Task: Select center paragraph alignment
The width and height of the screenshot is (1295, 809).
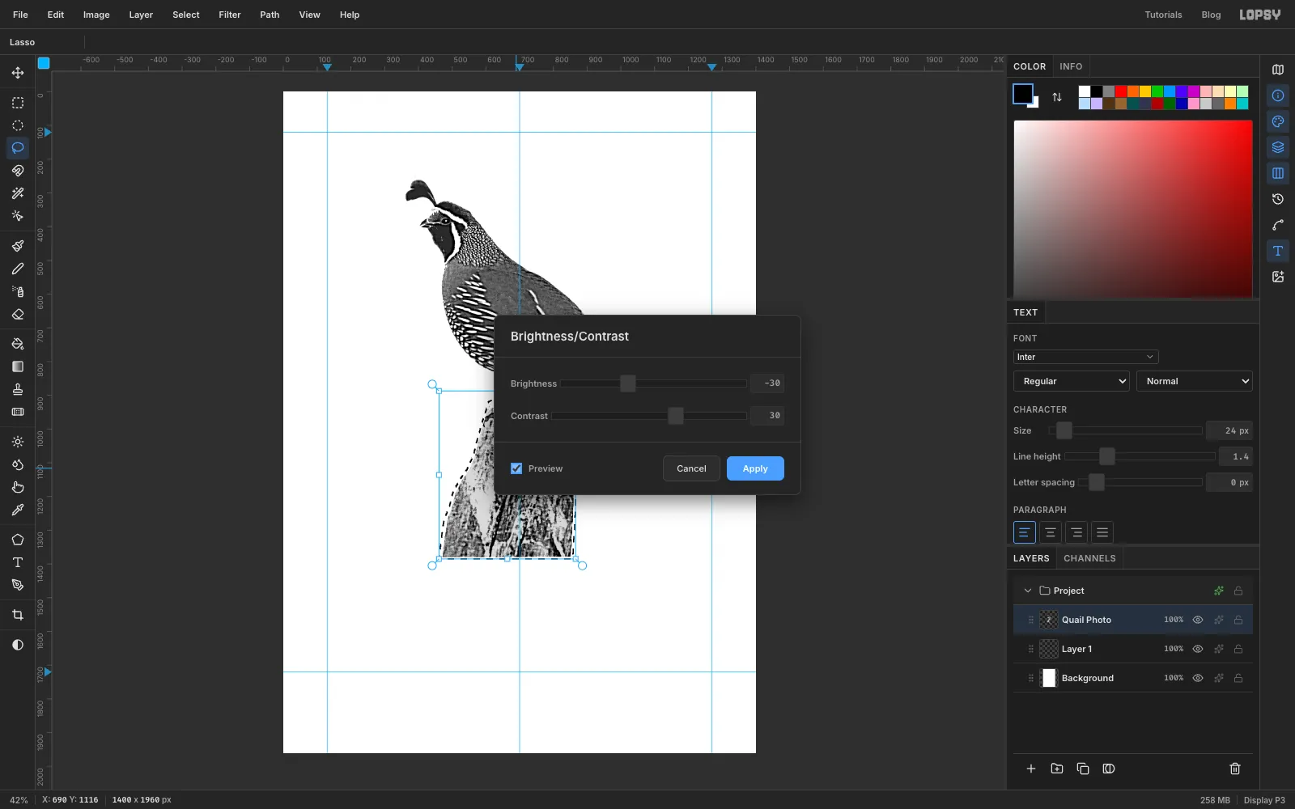Action: pos(1050,532)
